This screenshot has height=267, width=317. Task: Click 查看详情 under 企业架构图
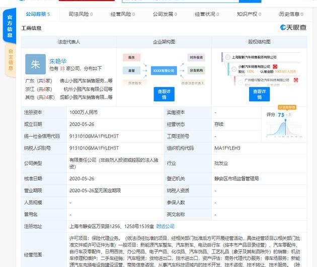164,94
